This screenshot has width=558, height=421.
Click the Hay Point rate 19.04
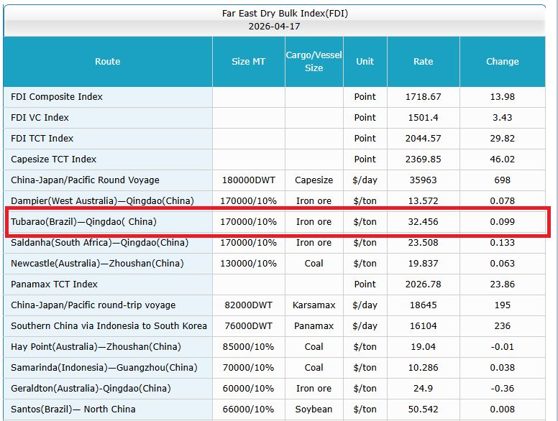point(423,347)
